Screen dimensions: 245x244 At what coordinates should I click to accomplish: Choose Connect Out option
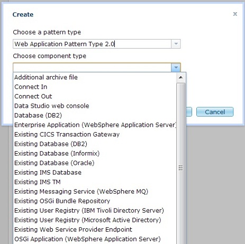point(95,96)
